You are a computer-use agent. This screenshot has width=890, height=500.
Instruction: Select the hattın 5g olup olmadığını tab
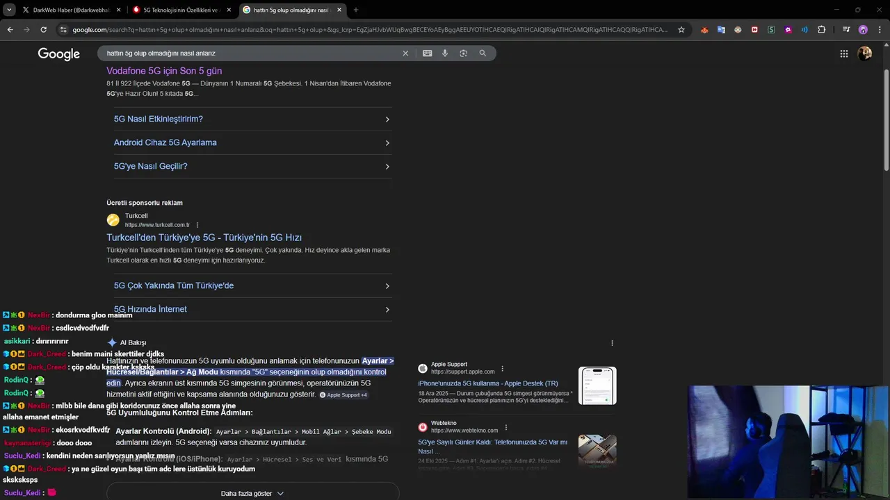pyautogui.click(x=292, y=10)
